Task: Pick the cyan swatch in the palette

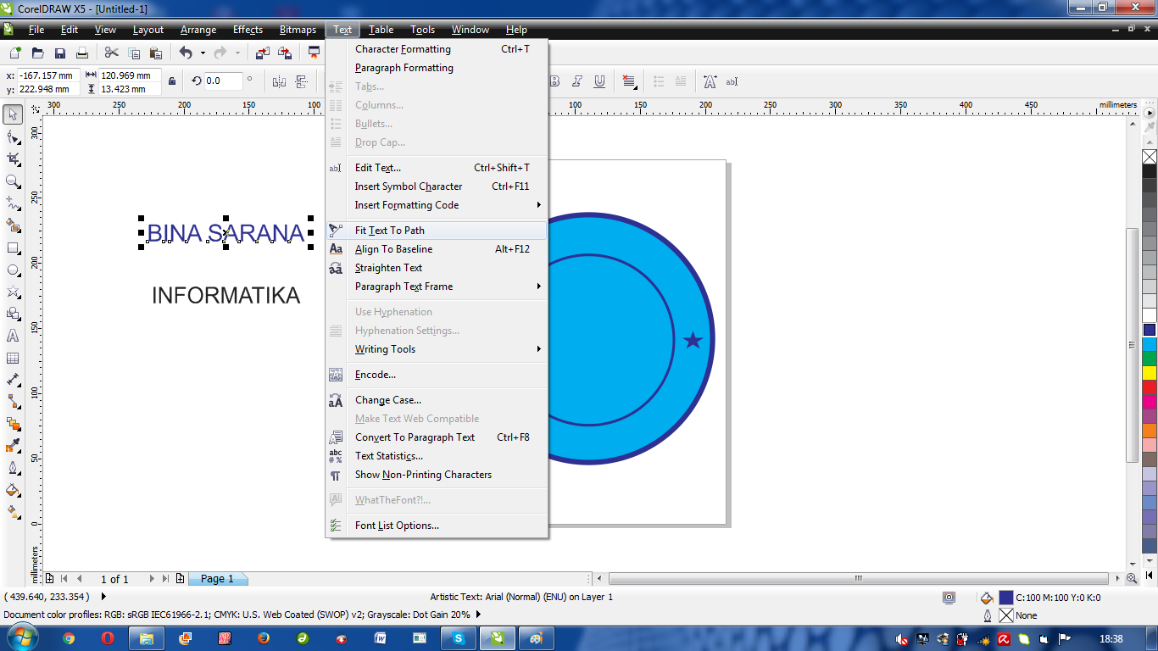Action: pos(1149,344)
